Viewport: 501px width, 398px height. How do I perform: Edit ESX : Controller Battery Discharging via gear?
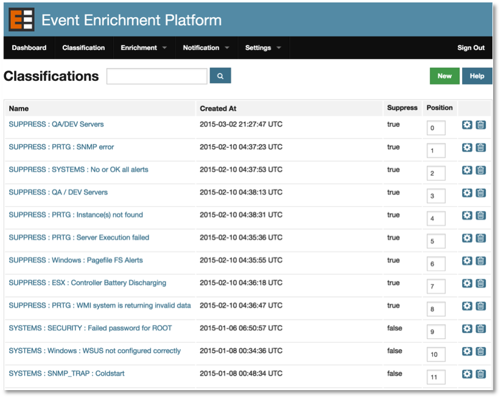[467, 284]
